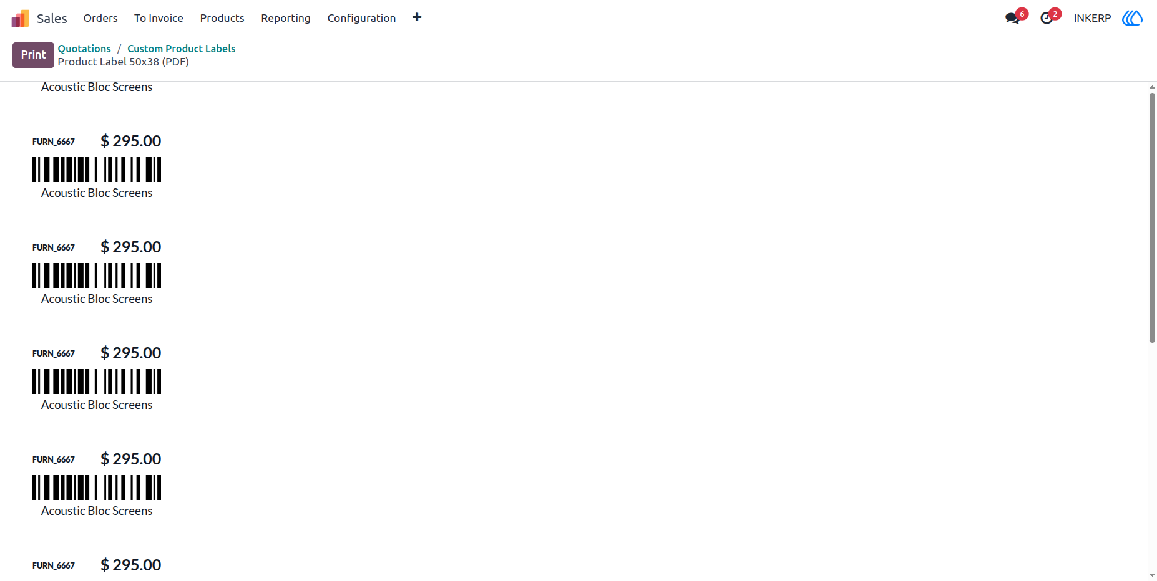The height and width of the screenshot is (581, 1157).
Task: Open the Orders menu
Action: point(100,18)
